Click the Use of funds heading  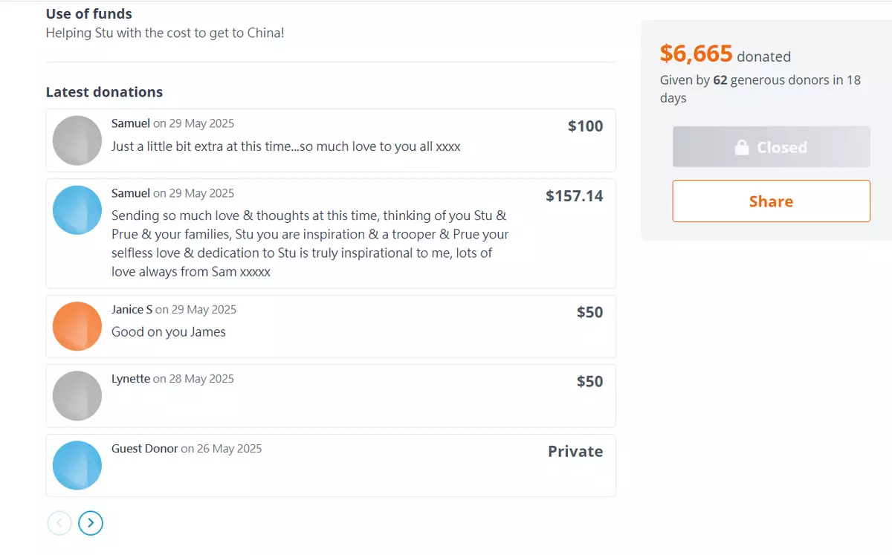[x=88, y=13]
